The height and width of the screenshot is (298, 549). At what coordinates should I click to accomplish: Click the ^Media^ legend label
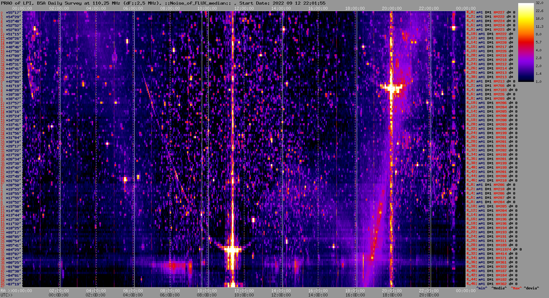pos(499,288)
